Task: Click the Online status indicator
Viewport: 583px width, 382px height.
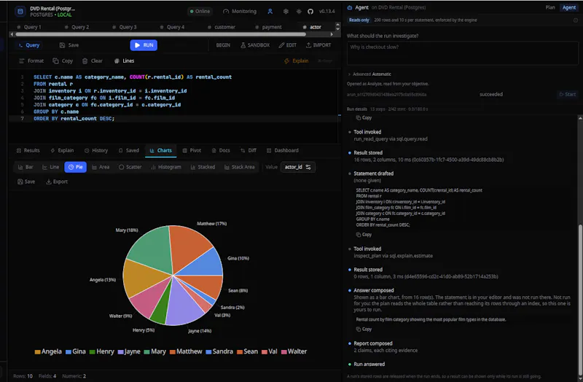Action: click(x=200, y=11)
